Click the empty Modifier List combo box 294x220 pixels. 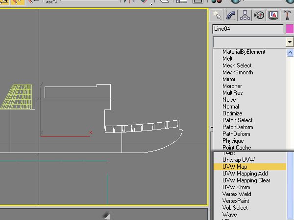[x=249, y=42]
